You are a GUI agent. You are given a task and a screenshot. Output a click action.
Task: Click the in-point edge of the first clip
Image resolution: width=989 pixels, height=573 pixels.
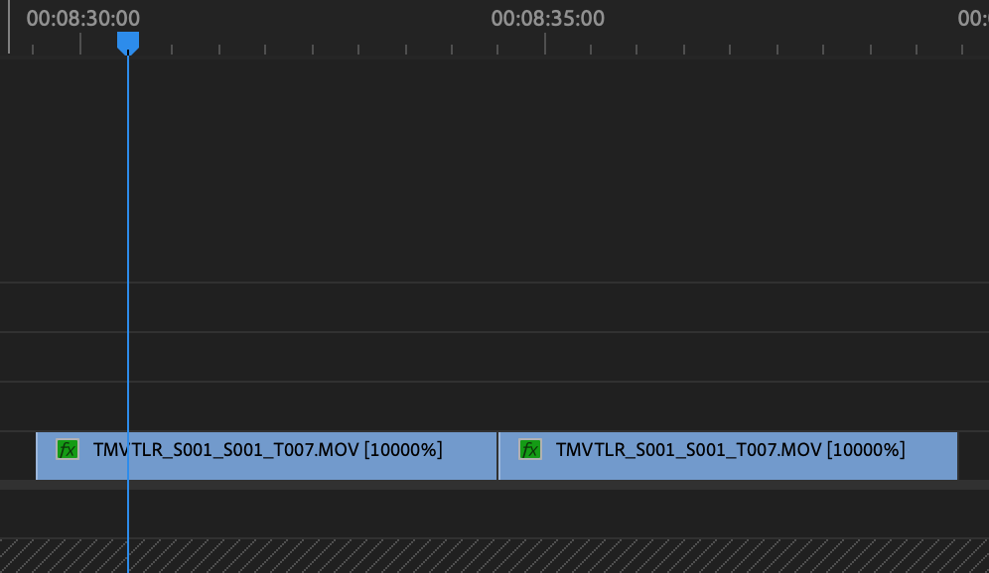pos(37,456)
